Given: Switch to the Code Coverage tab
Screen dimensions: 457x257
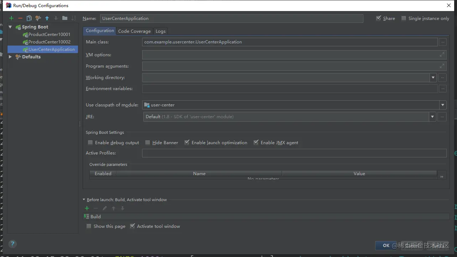Looking at the screenshot, I should coord(134,31).
